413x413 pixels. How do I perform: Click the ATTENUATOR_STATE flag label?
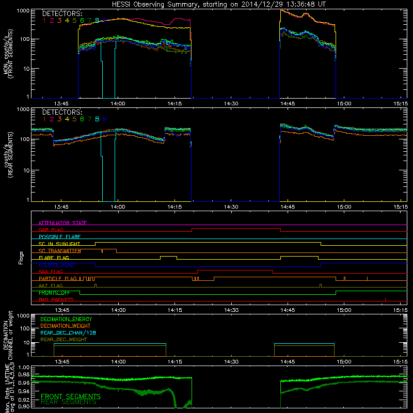point(62,223)
